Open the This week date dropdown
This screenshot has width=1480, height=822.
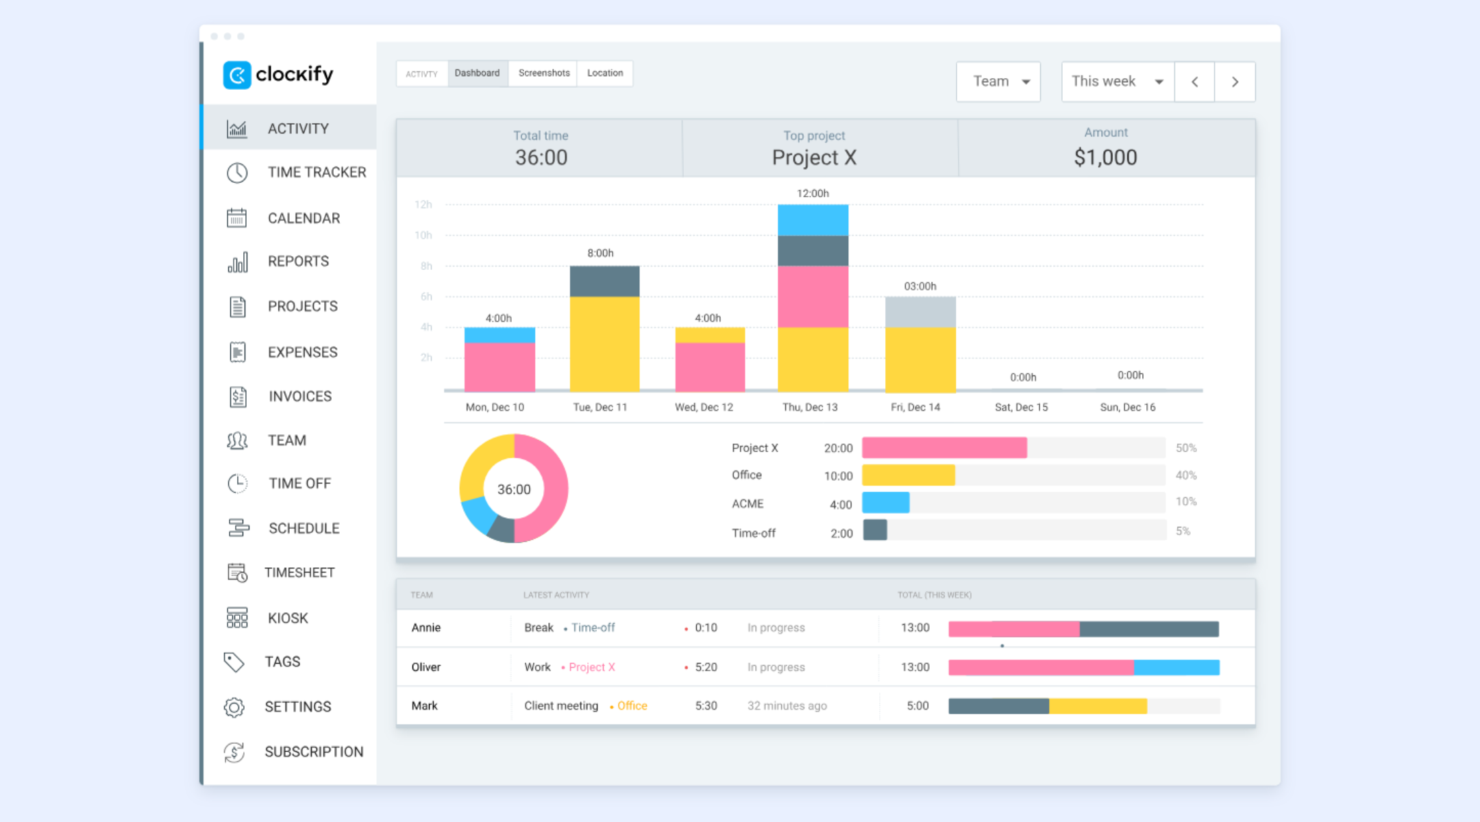pyautogui.click(x=1118, y=82)
